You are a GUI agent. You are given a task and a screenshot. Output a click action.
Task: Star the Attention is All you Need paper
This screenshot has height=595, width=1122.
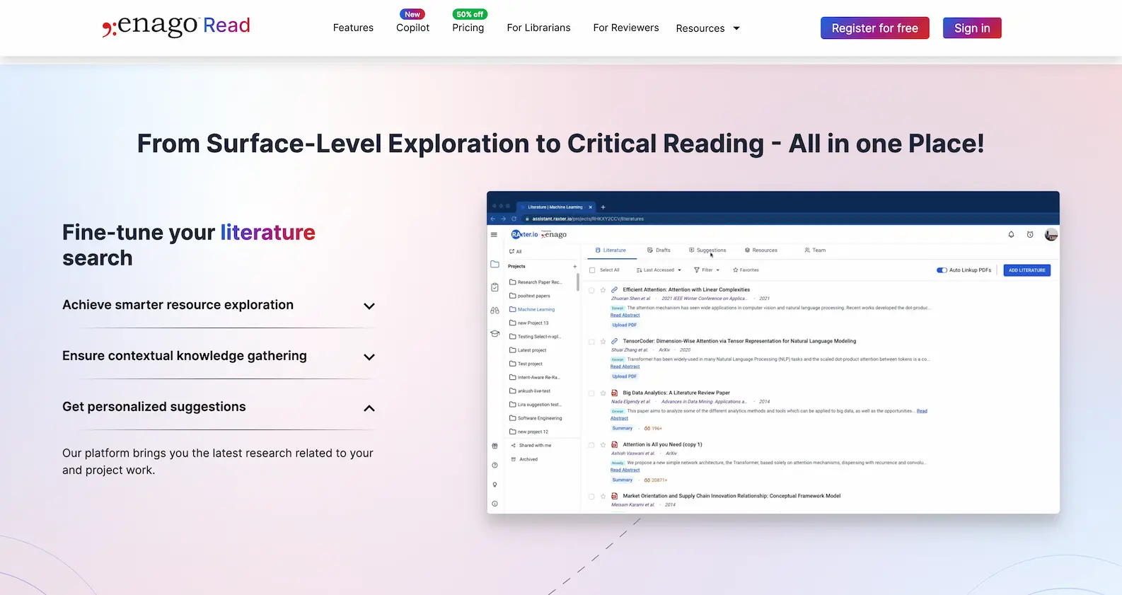click(603, 445)
